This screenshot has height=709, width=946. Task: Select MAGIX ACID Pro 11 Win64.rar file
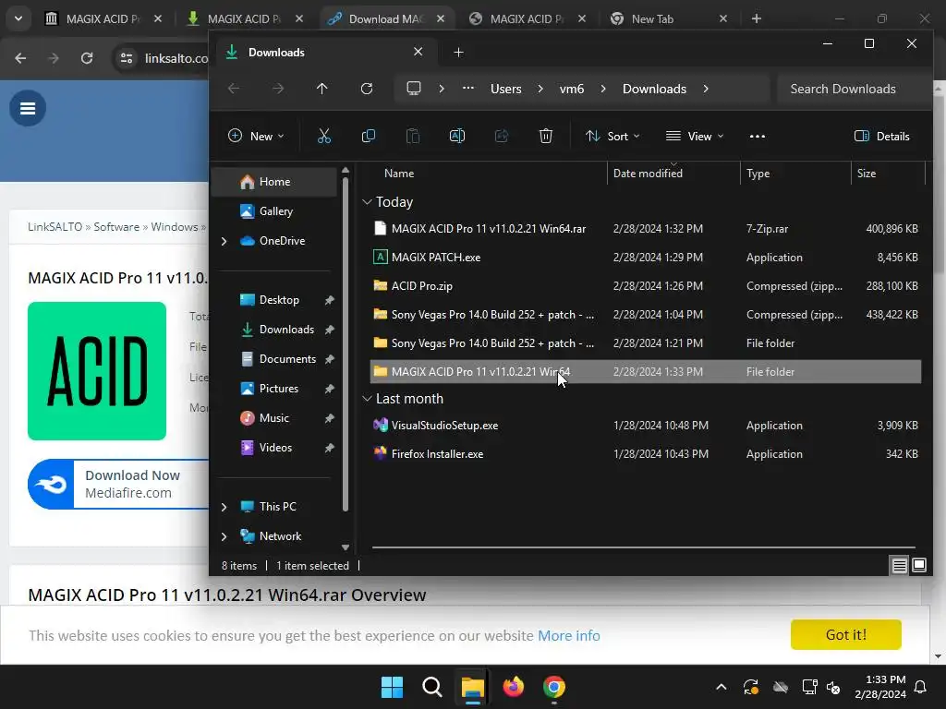point(646,229)
